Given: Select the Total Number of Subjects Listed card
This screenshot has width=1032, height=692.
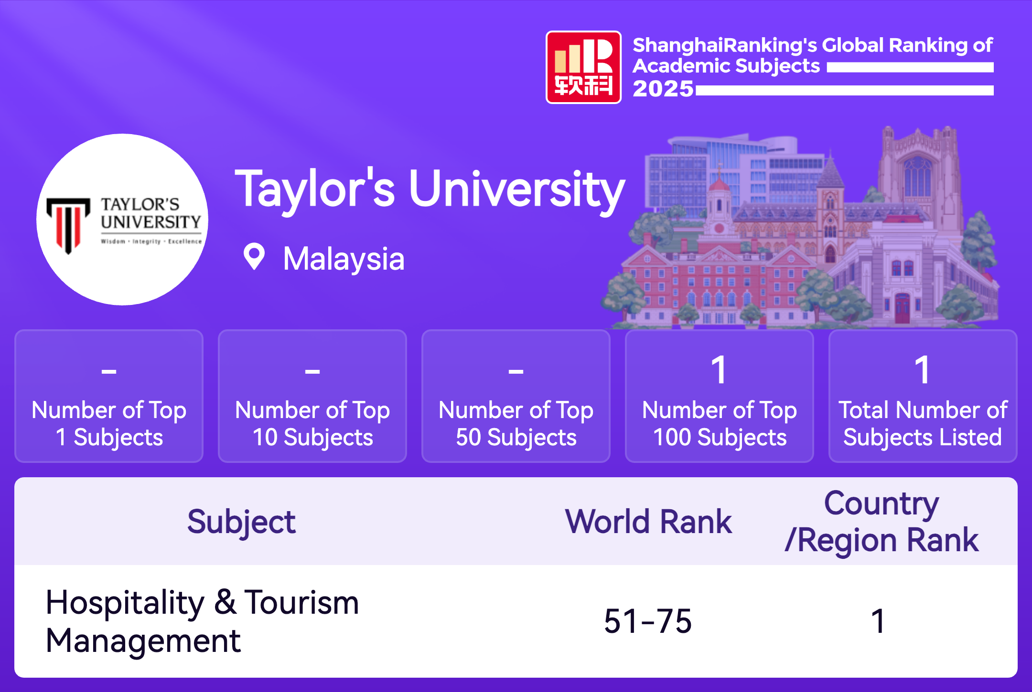Looking at the screenshot, I should 923,396.
